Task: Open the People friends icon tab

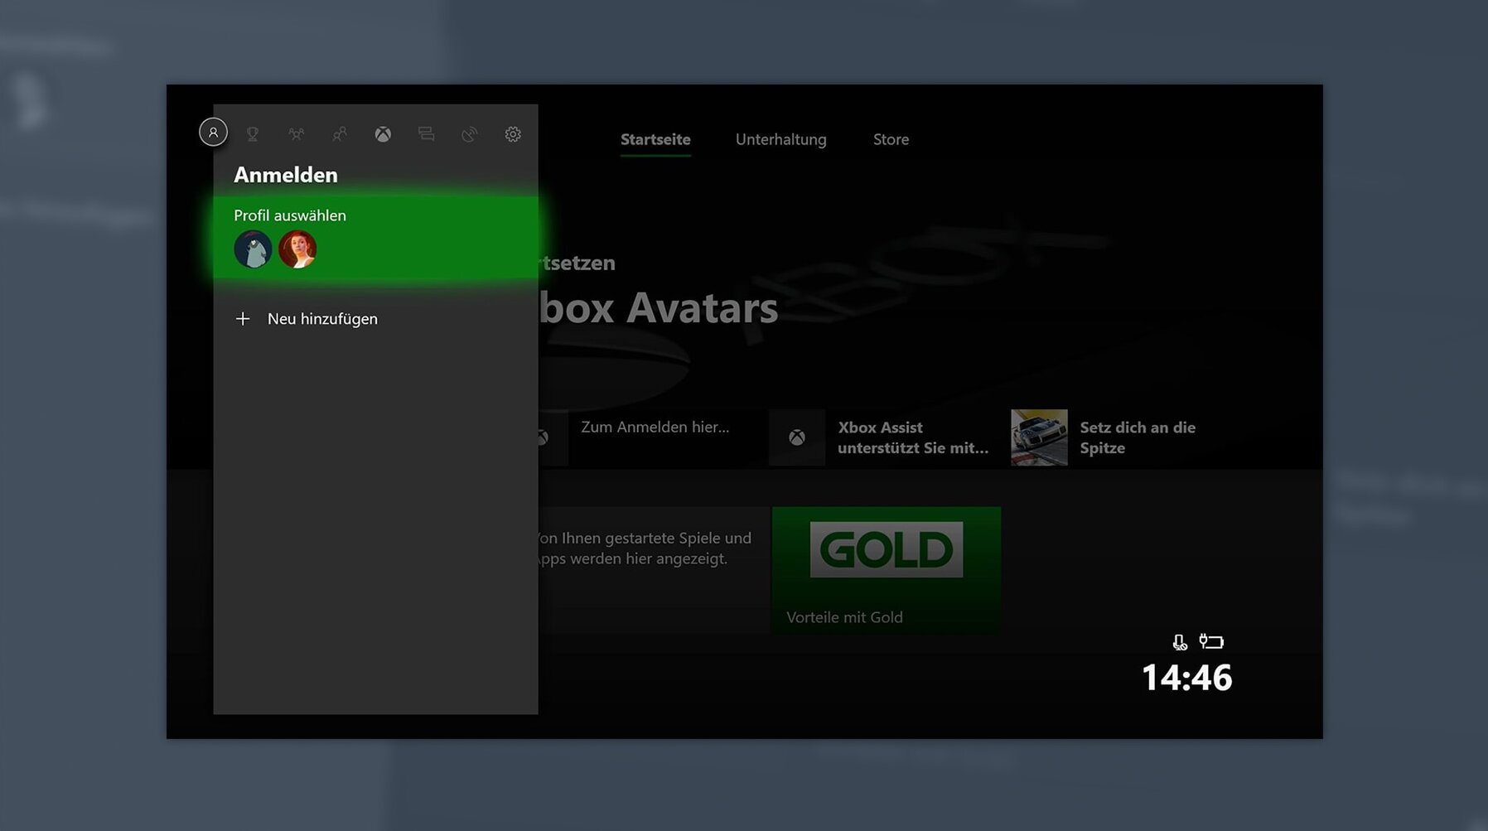Action: (x=340, y=134)
